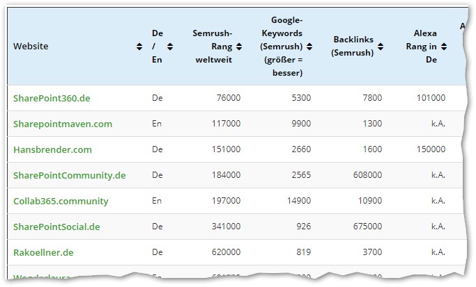Image resolution: width=476 pixels, height=287 pixels.
Task: Select backlinks value 1600
Action: 372,149
